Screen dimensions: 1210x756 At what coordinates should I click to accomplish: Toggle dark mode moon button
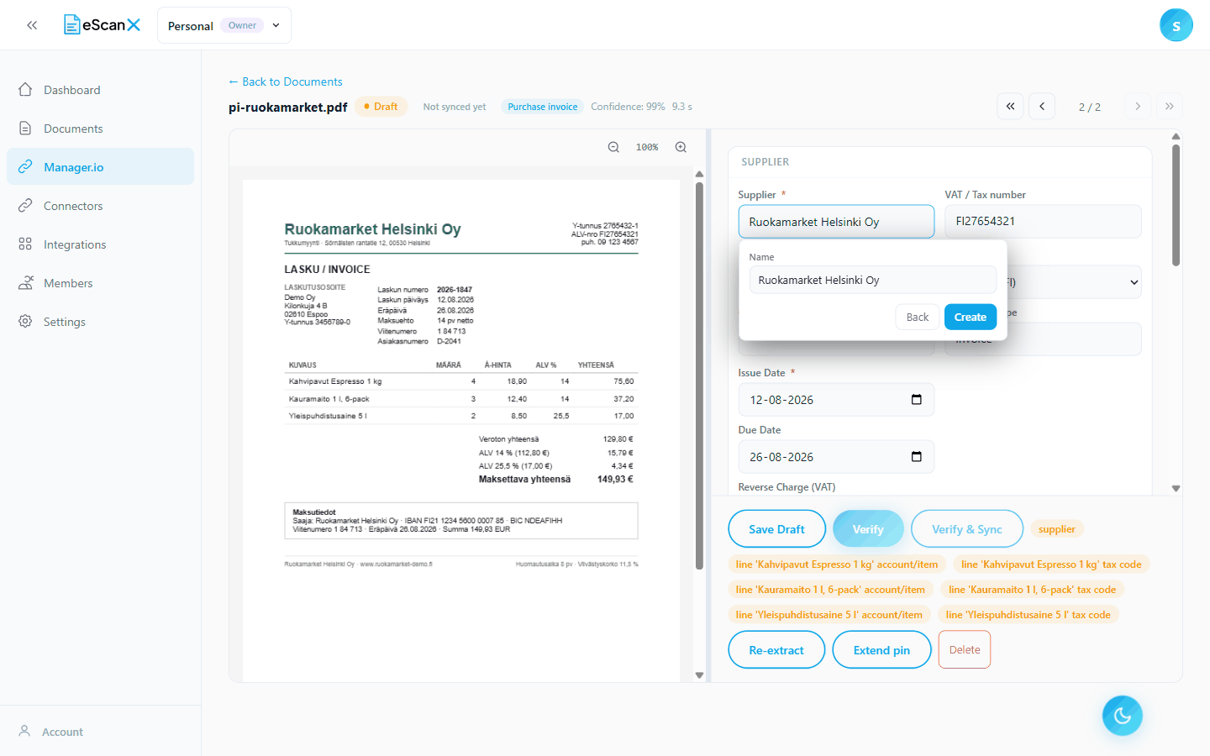[x=1123, y=716]
